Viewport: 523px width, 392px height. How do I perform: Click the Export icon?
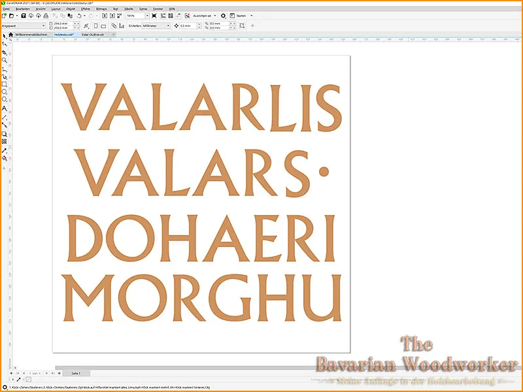click(x=112, y=16)
